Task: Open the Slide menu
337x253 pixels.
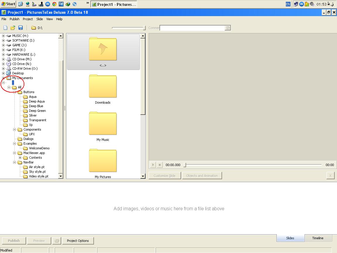Action: pyautogui.click(x=39, y=19)
